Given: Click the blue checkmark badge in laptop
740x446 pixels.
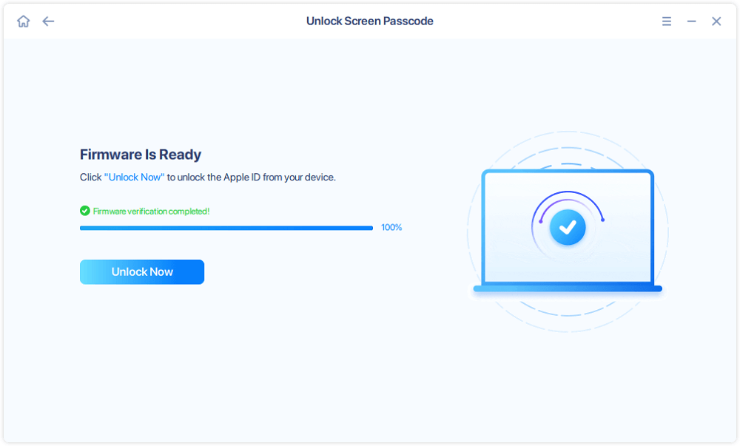Looking at the screenshot, I should tap(568, 229).
